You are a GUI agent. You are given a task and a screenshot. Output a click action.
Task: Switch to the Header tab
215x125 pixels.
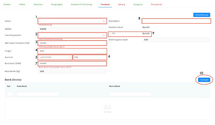(7, 5)
